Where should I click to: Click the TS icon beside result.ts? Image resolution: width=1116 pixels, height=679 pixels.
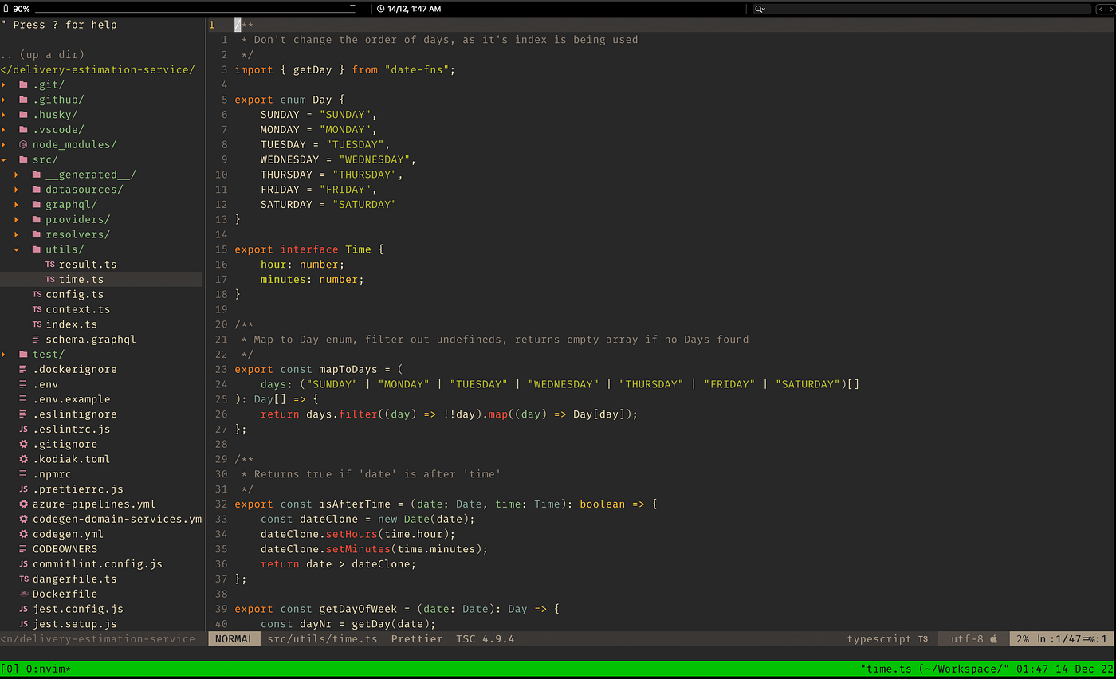point(50,265)
